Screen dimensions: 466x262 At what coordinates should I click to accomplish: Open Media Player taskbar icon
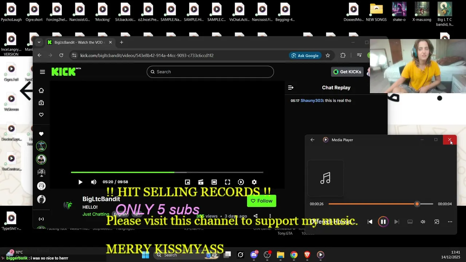click(320, 255)
